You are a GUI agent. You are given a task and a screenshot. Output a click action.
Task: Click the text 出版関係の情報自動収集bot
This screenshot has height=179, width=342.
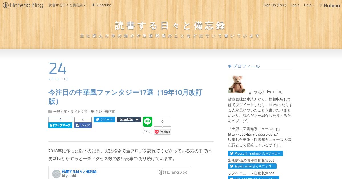[x=251, y=160]
